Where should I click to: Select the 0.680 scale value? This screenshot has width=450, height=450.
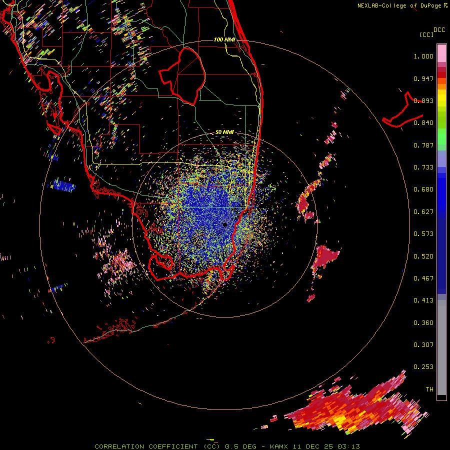pyautogui.click(x=423, y=189)
